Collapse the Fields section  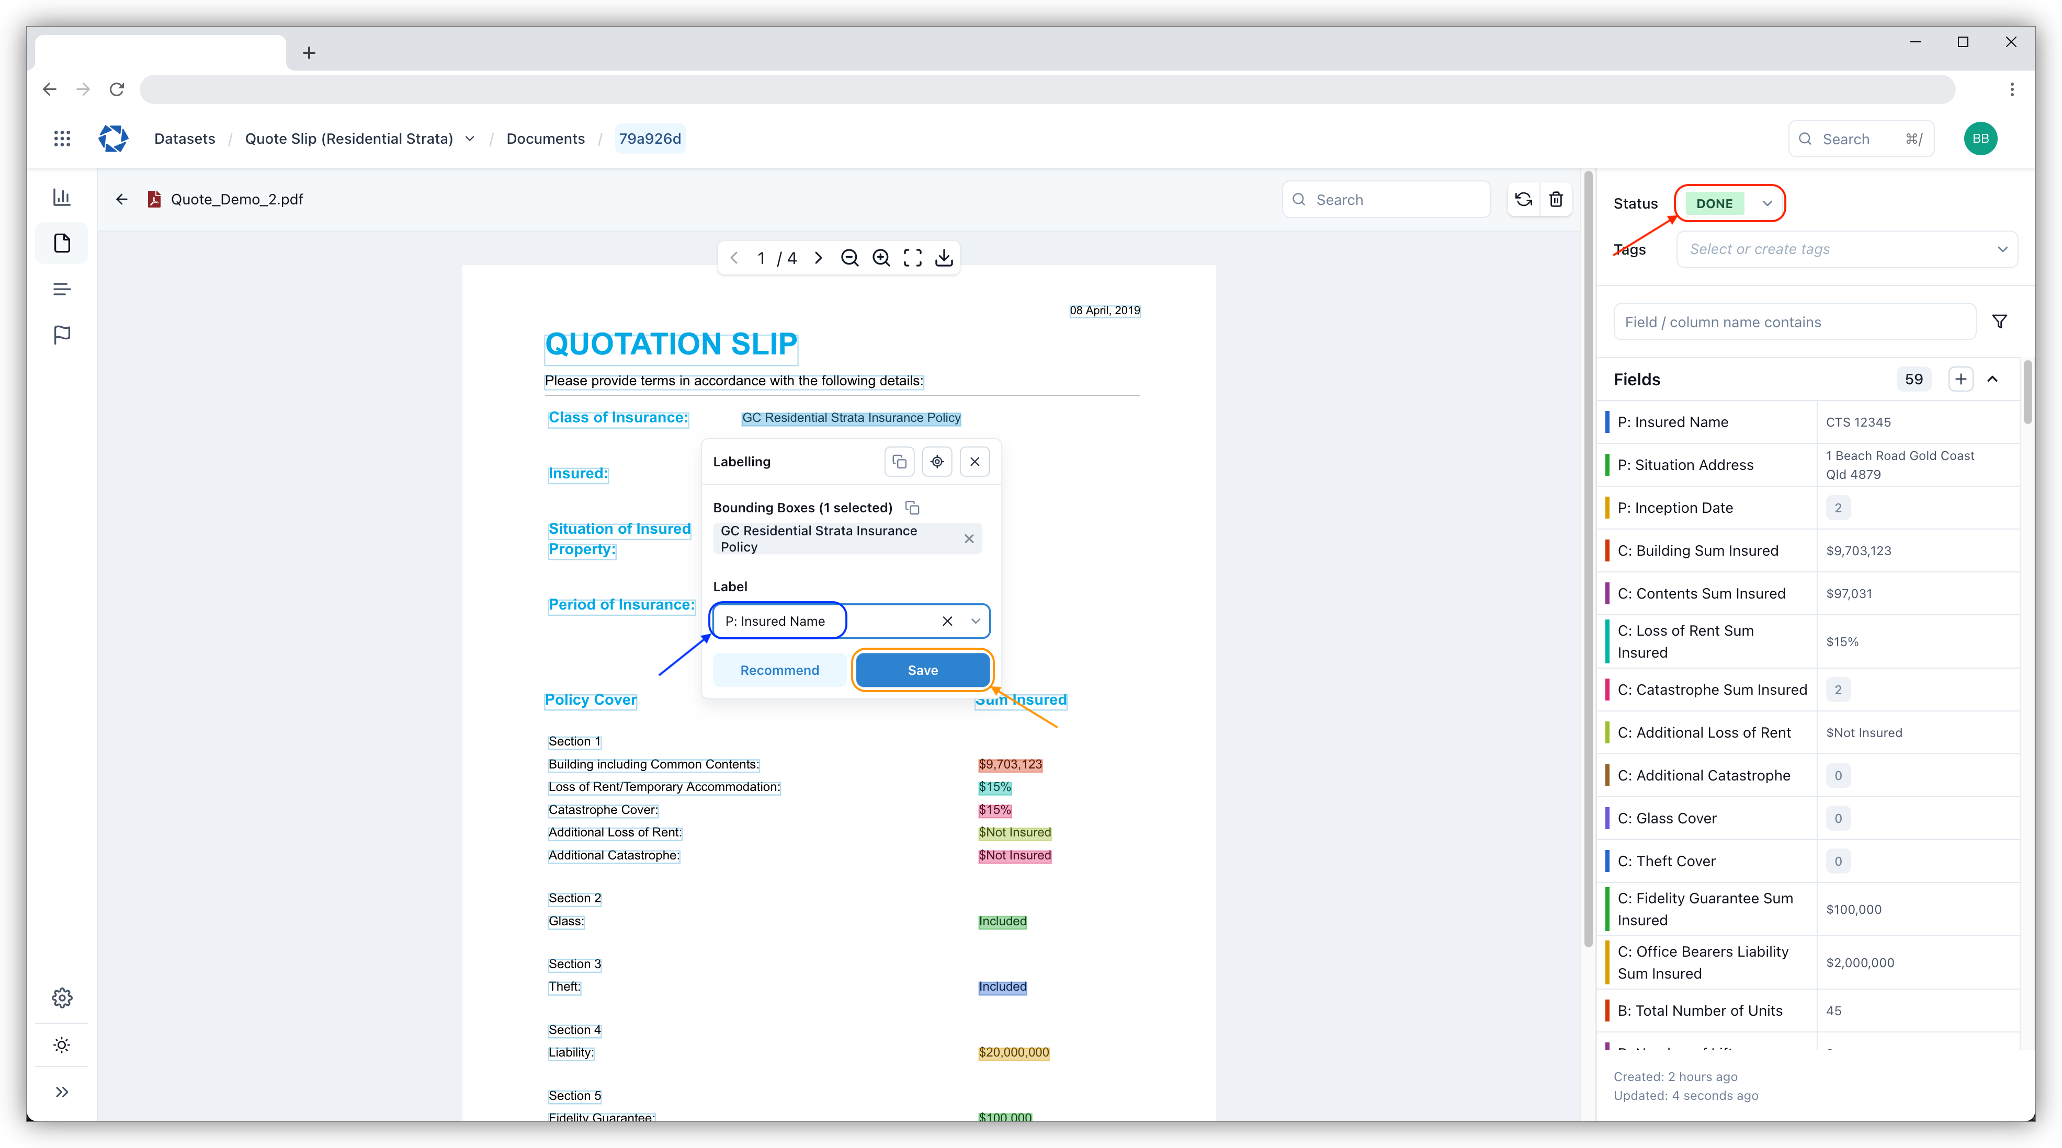point(1992,379)
